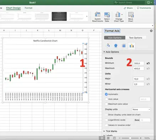Open Change Chart Type dropdown arrow
The image size is (156, 140).
(x=122, y=15)
